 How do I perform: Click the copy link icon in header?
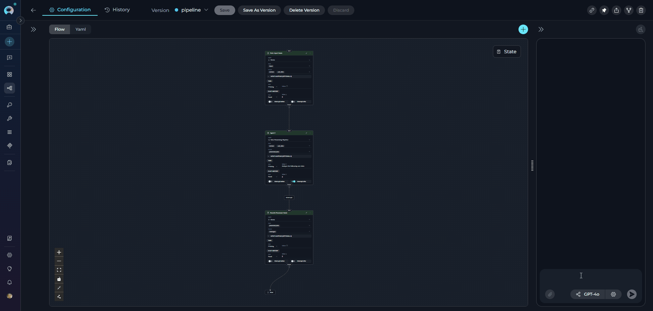(592, 10)
